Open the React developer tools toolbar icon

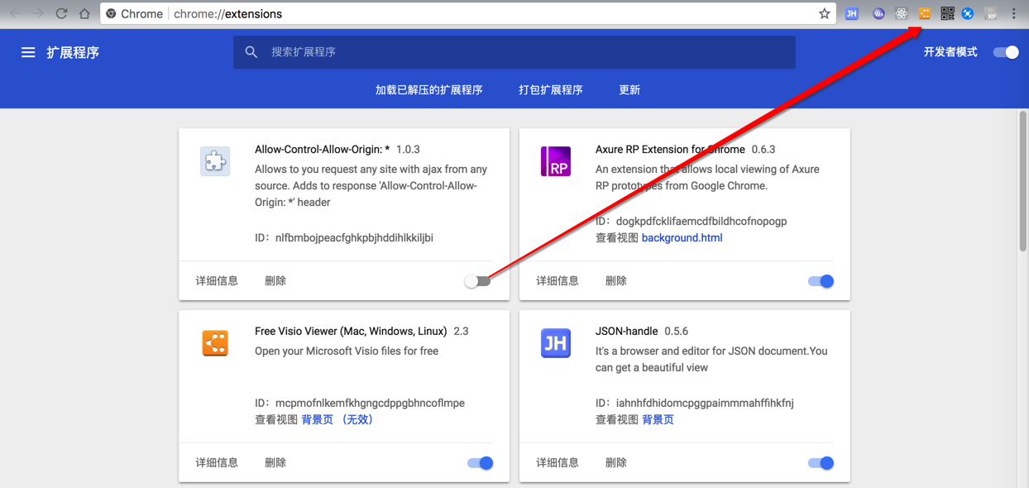pos(902,14)
